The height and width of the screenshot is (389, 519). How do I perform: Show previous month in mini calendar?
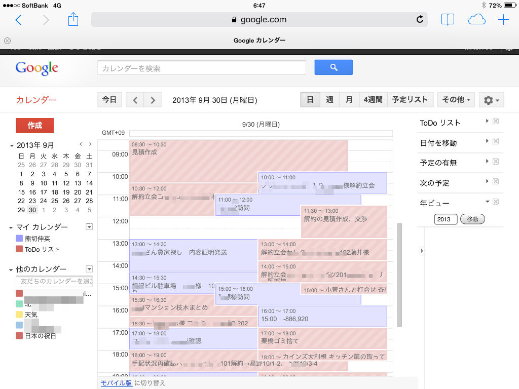[x=81, y=144]
